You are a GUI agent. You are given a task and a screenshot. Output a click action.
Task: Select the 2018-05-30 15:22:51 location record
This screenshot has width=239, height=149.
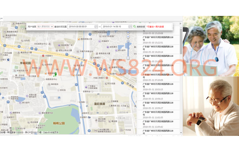(159, 40)
